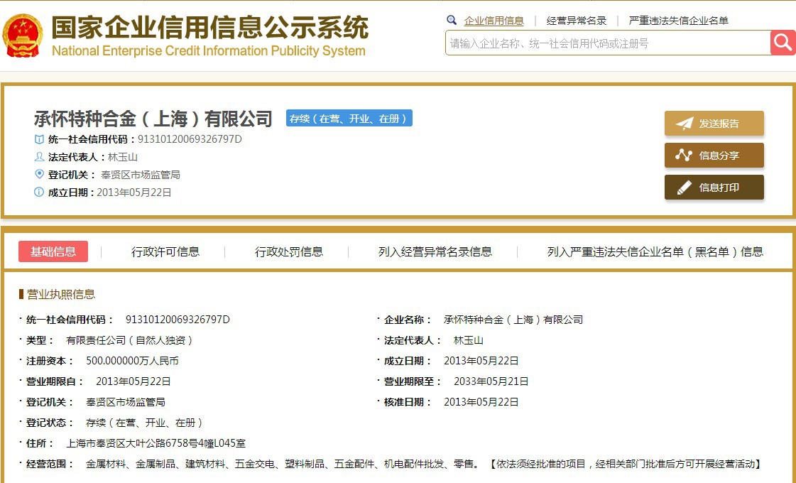Screen dimensions: 796x483
Task: Select the 基础信息 tab
Action: pyautogui.click(x=53, y=251)
